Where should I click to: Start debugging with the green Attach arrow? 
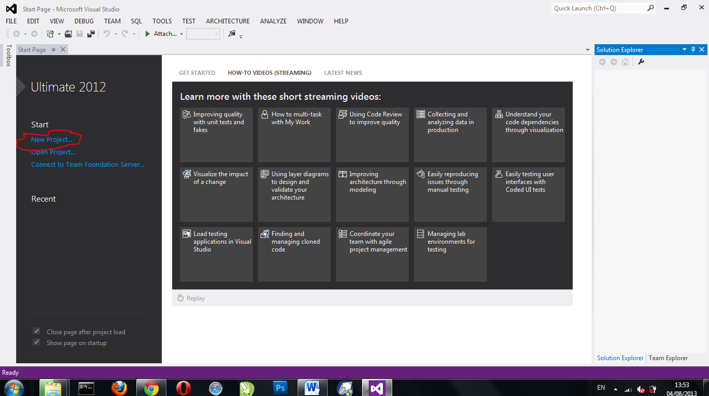pyautogui.click(x=148, y=34)
